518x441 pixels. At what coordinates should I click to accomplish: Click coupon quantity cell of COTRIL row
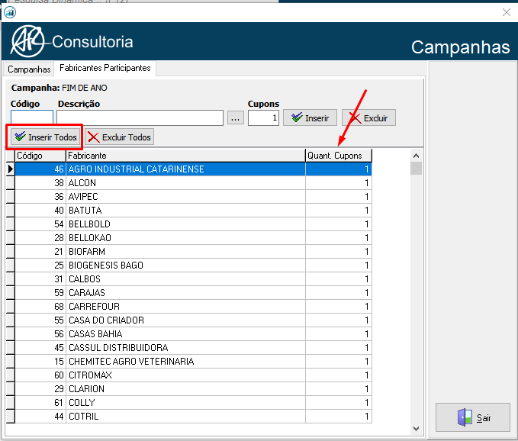pos(339,417)
